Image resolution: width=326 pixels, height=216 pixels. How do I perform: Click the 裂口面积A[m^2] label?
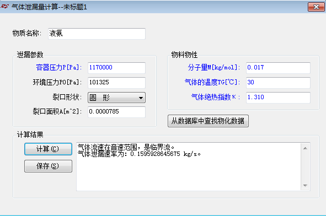[57, 111]
